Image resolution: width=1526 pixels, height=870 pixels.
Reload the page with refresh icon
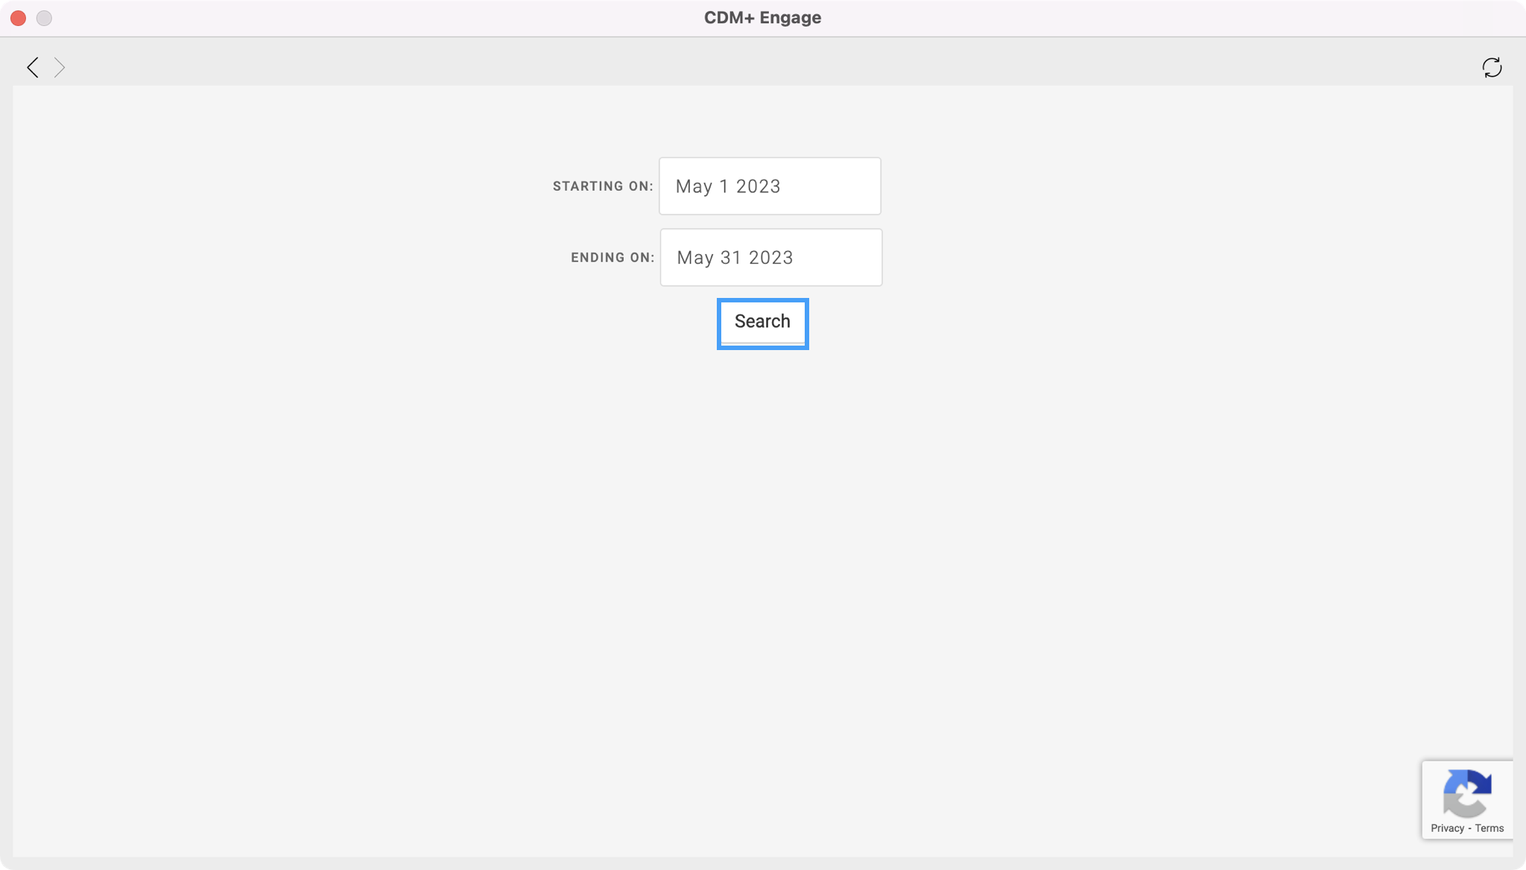[x=1492, y=68]
